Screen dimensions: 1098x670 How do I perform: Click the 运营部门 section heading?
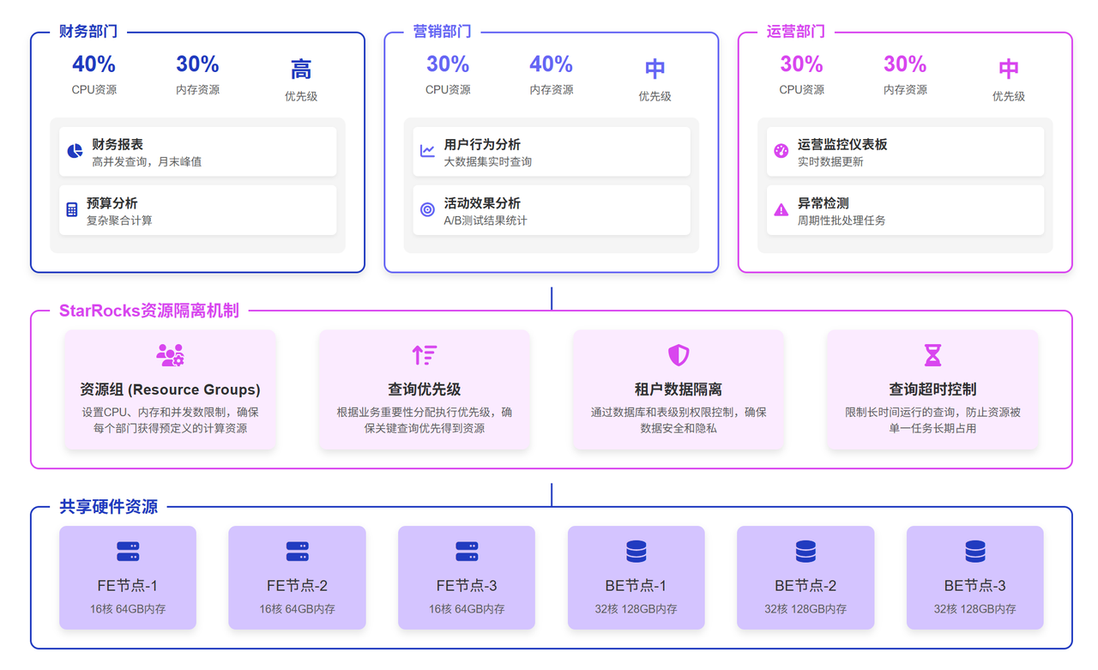(796, 32)
